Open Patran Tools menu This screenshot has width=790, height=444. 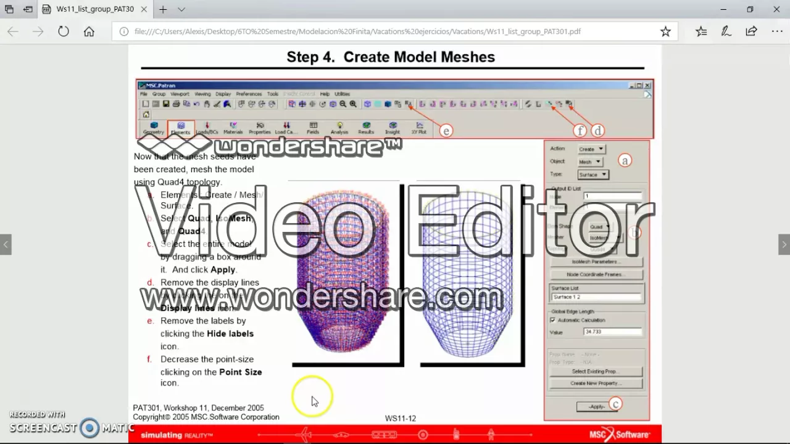273,94
